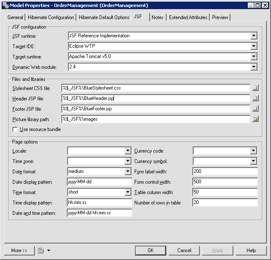Browse for the Header JSP file
This screenshot has width=271, height=260.
(255, 98)
